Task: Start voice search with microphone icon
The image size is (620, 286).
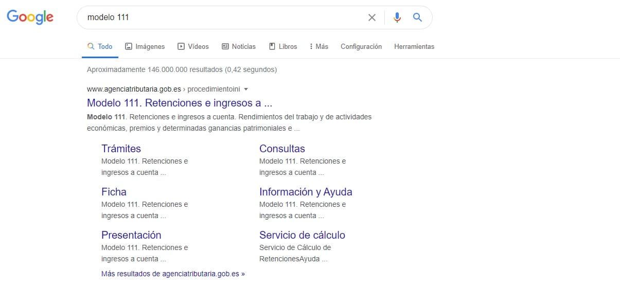Action: coord(397,17)
